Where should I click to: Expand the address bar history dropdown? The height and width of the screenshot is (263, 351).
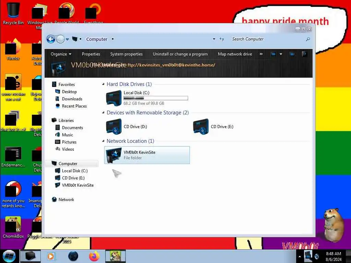214,39
